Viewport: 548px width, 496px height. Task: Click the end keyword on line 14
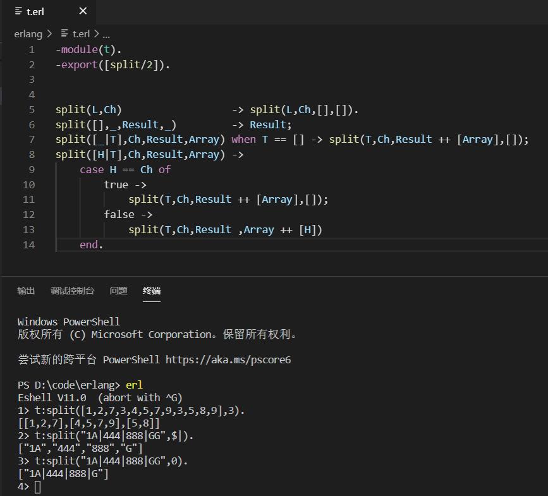pyautogui.click(x=88, y=245)
